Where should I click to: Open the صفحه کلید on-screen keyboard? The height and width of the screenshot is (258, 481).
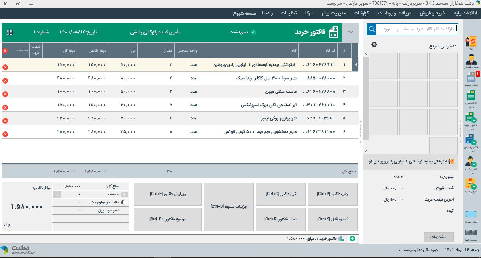click(470, 235)
